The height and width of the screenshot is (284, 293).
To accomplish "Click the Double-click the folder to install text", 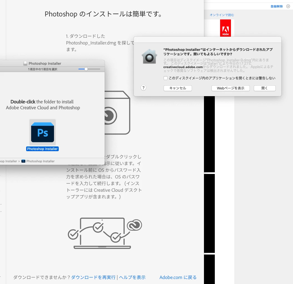I will [43, 105].
